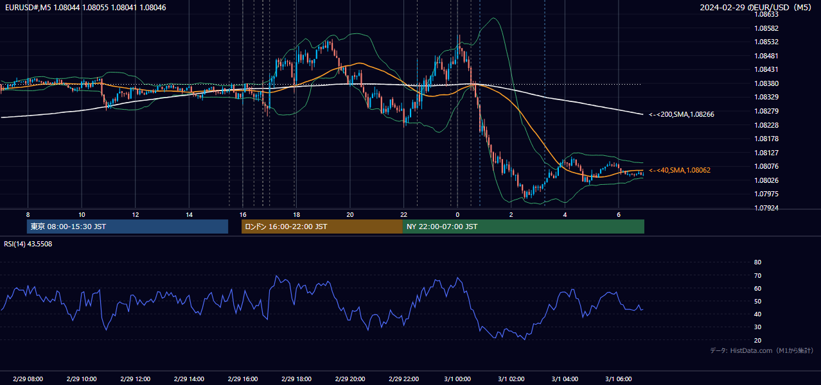Click the '2024-02-29 のEUR/USD (M5)' chart title
The height and width of the screenshot is (385, 821).
click(x=757, y=7)
